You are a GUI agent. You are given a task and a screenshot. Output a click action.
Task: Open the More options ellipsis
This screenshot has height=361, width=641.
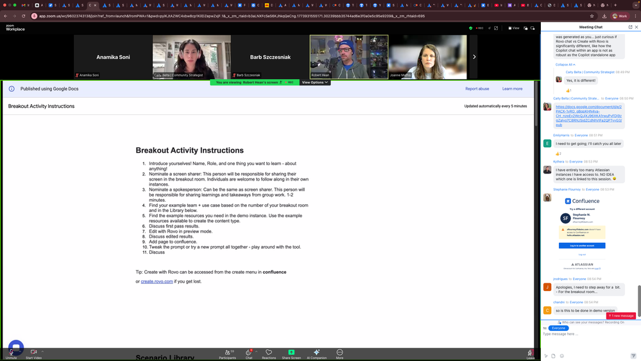point(339,354)
